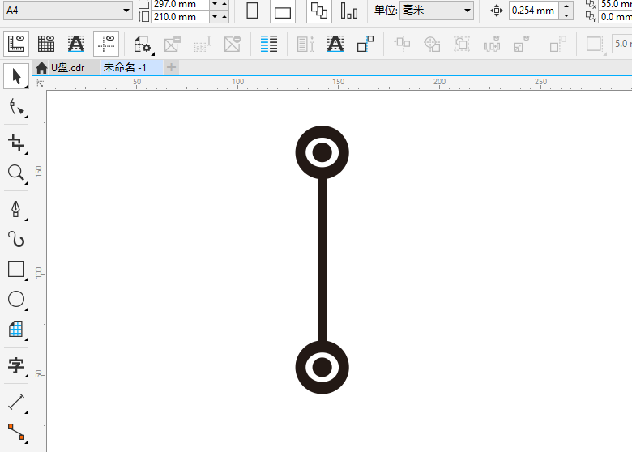This screenshot has width=632, height=452.
Task: Select the Connector tool with orange nodes
Action: (x=16, y=432)
